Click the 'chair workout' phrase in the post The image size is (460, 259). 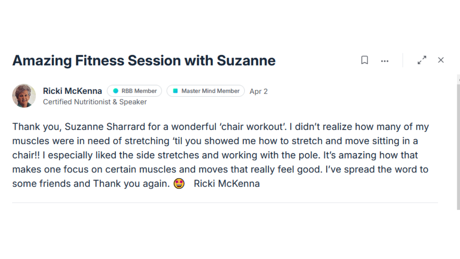(252, 127)
